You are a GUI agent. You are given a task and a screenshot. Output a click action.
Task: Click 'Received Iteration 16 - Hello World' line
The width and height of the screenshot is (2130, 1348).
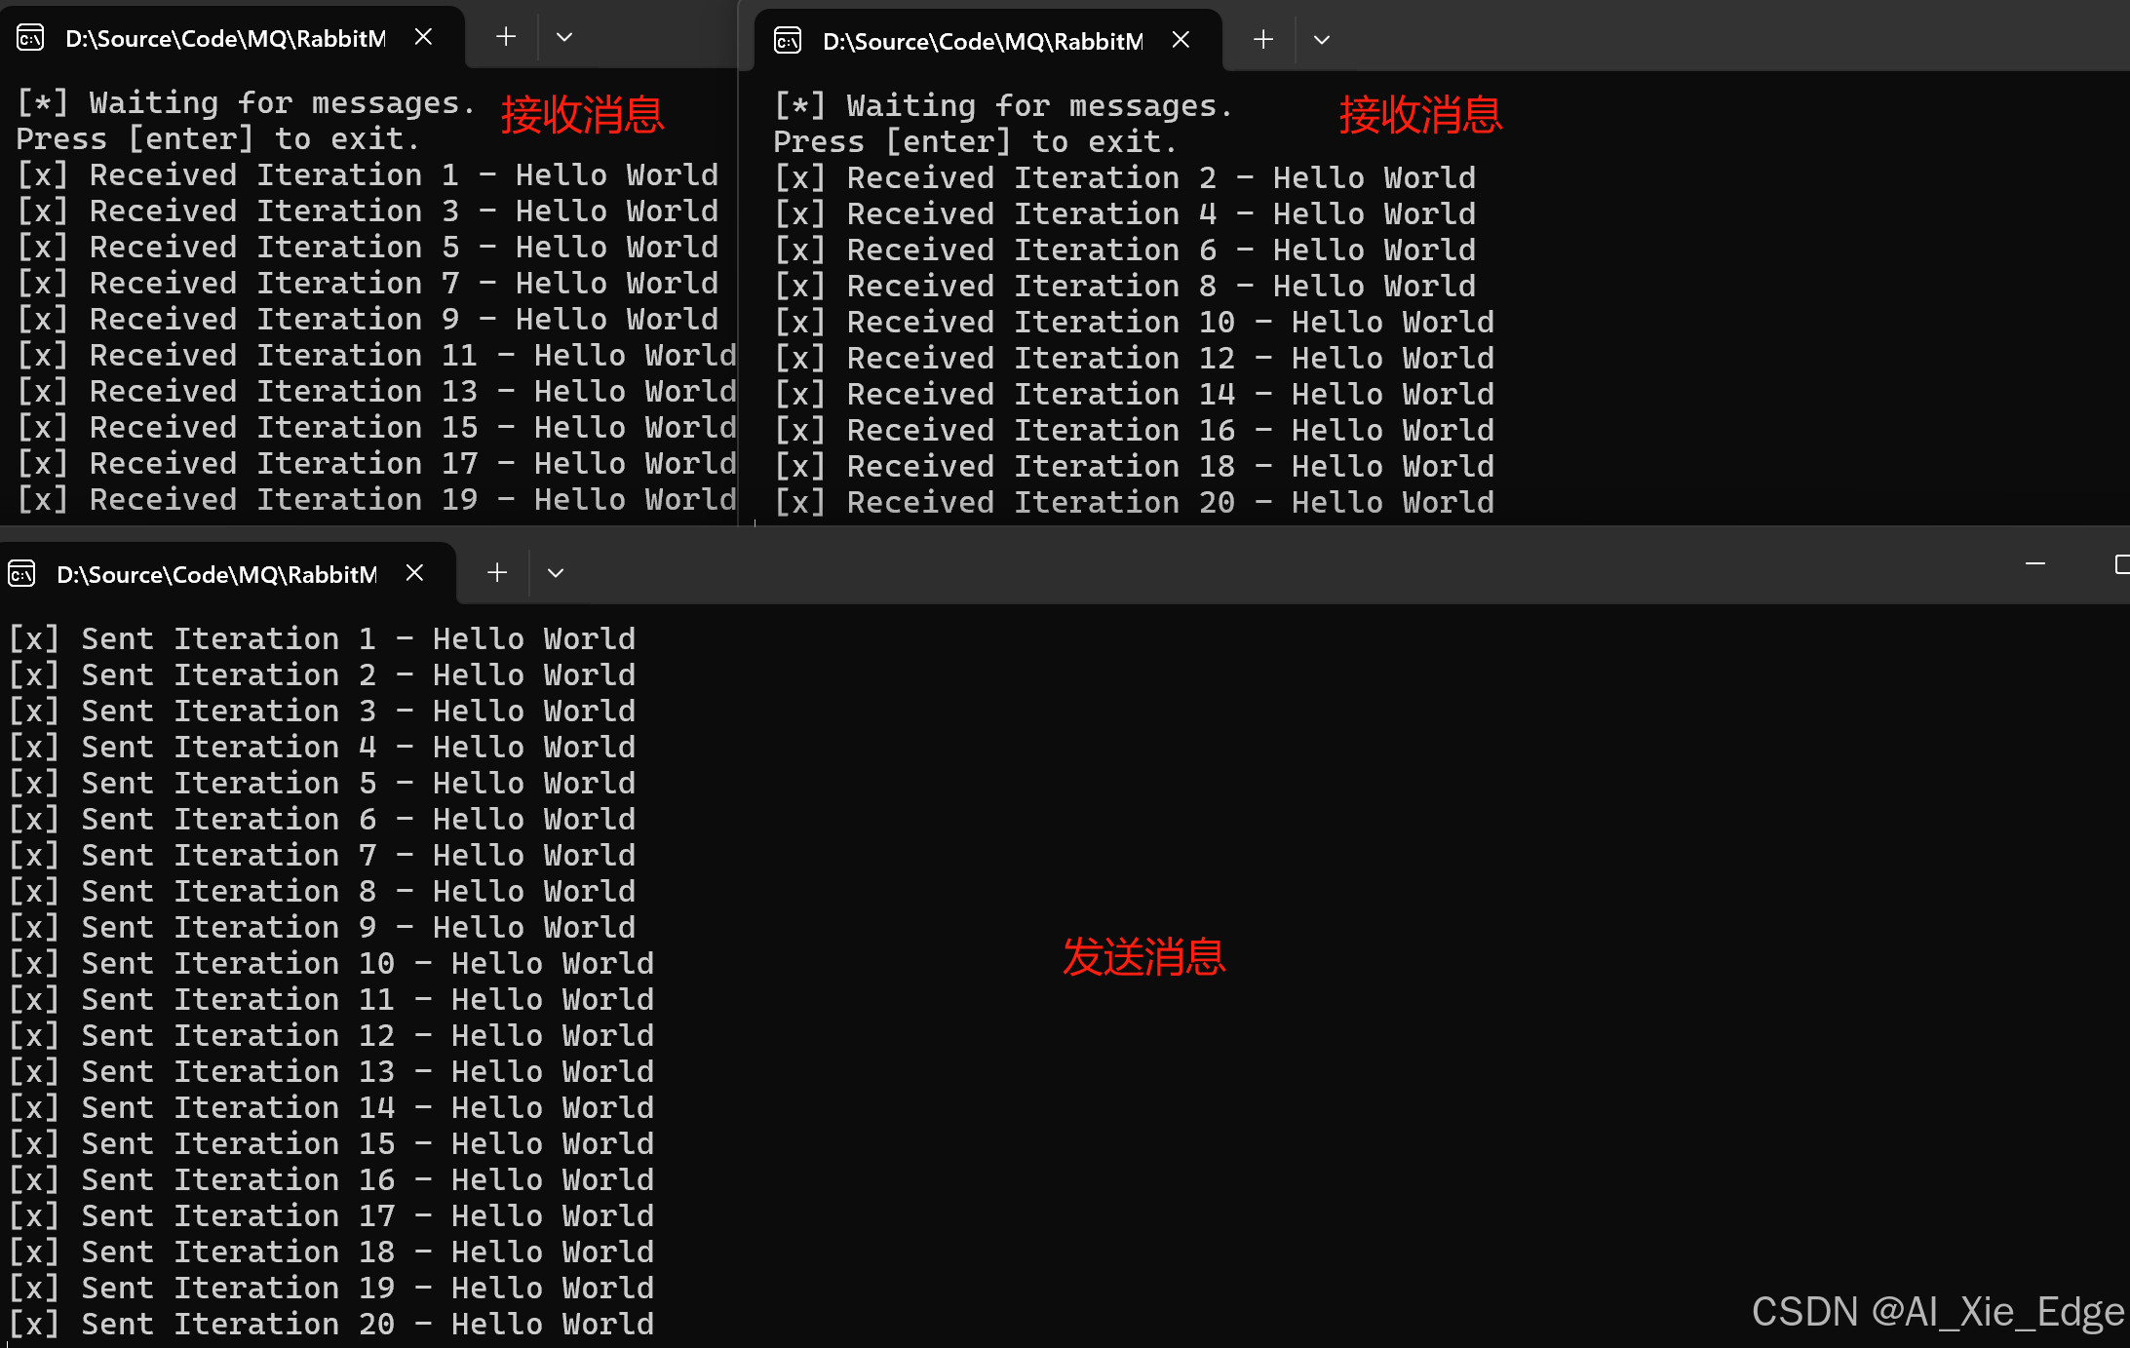coord(1136,431)
